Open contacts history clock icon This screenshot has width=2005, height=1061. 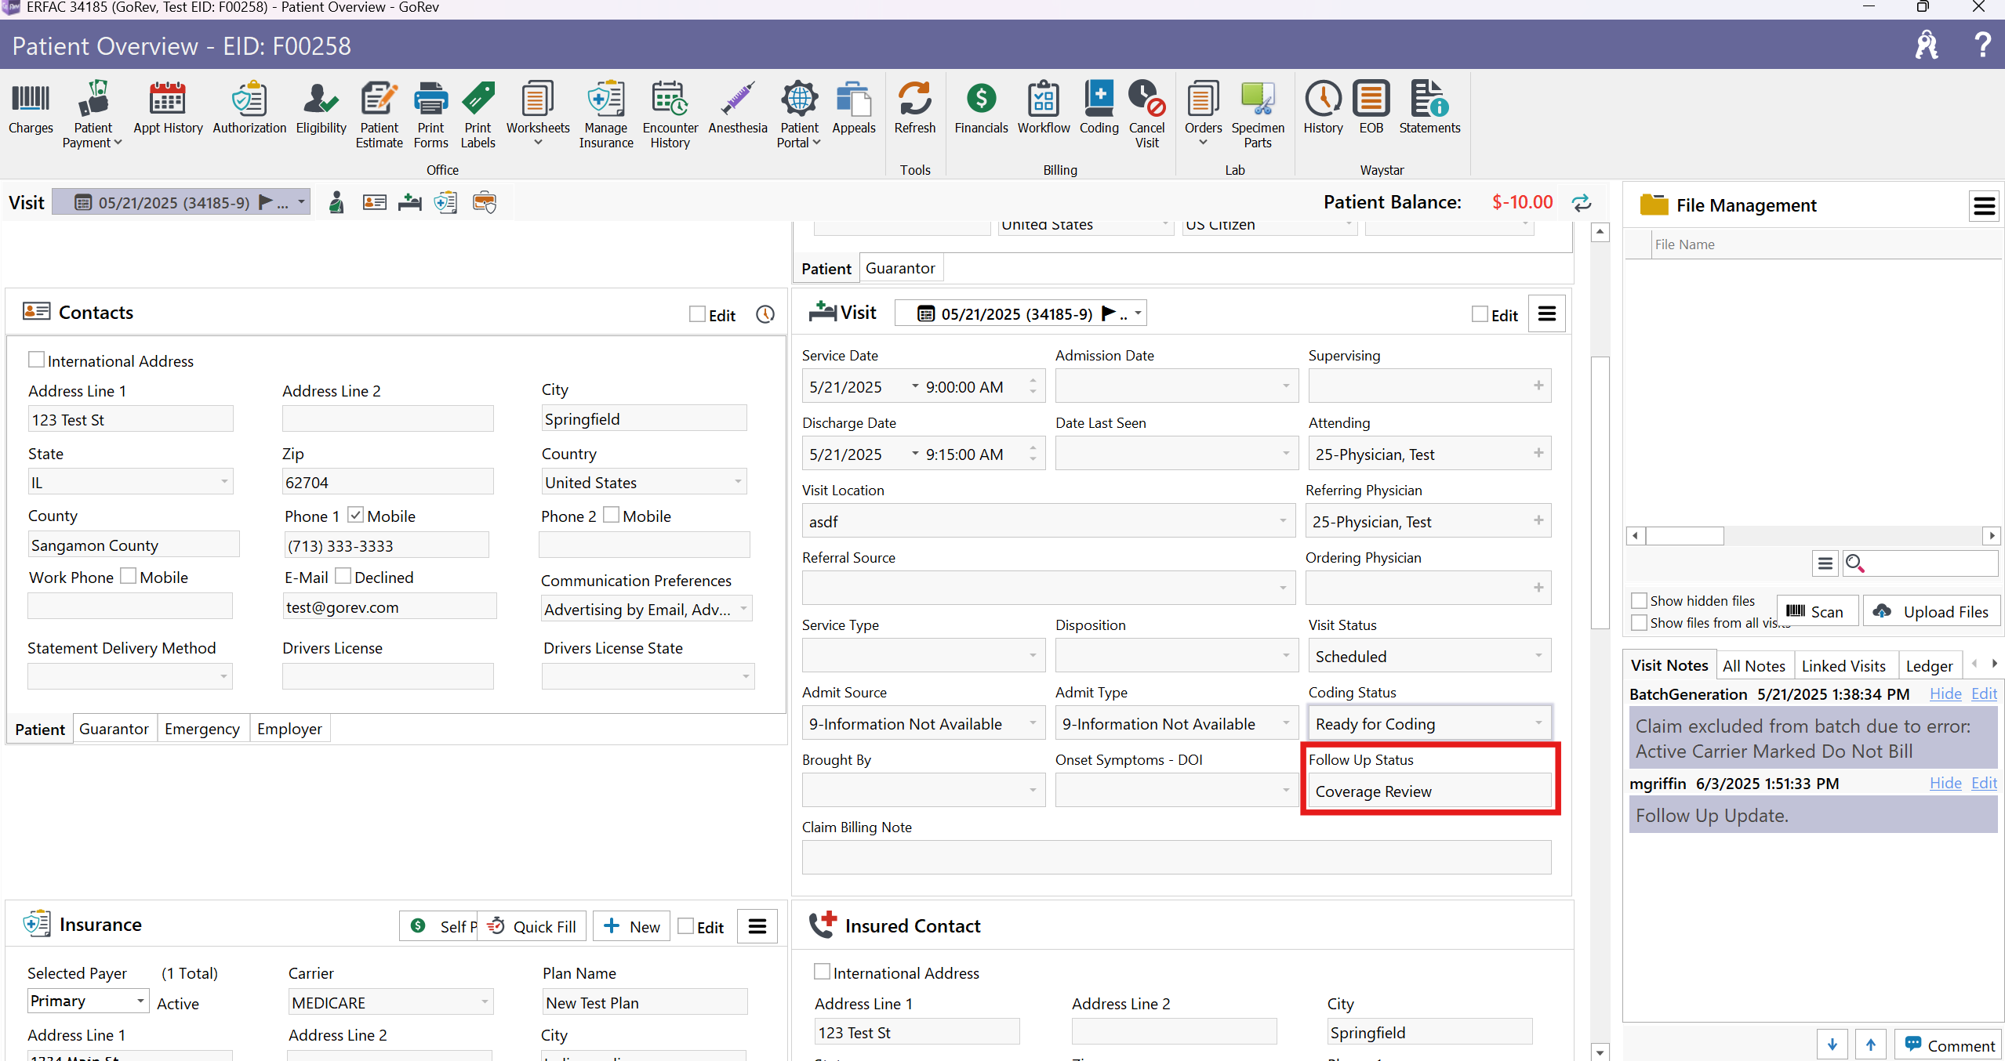(765, 314)
